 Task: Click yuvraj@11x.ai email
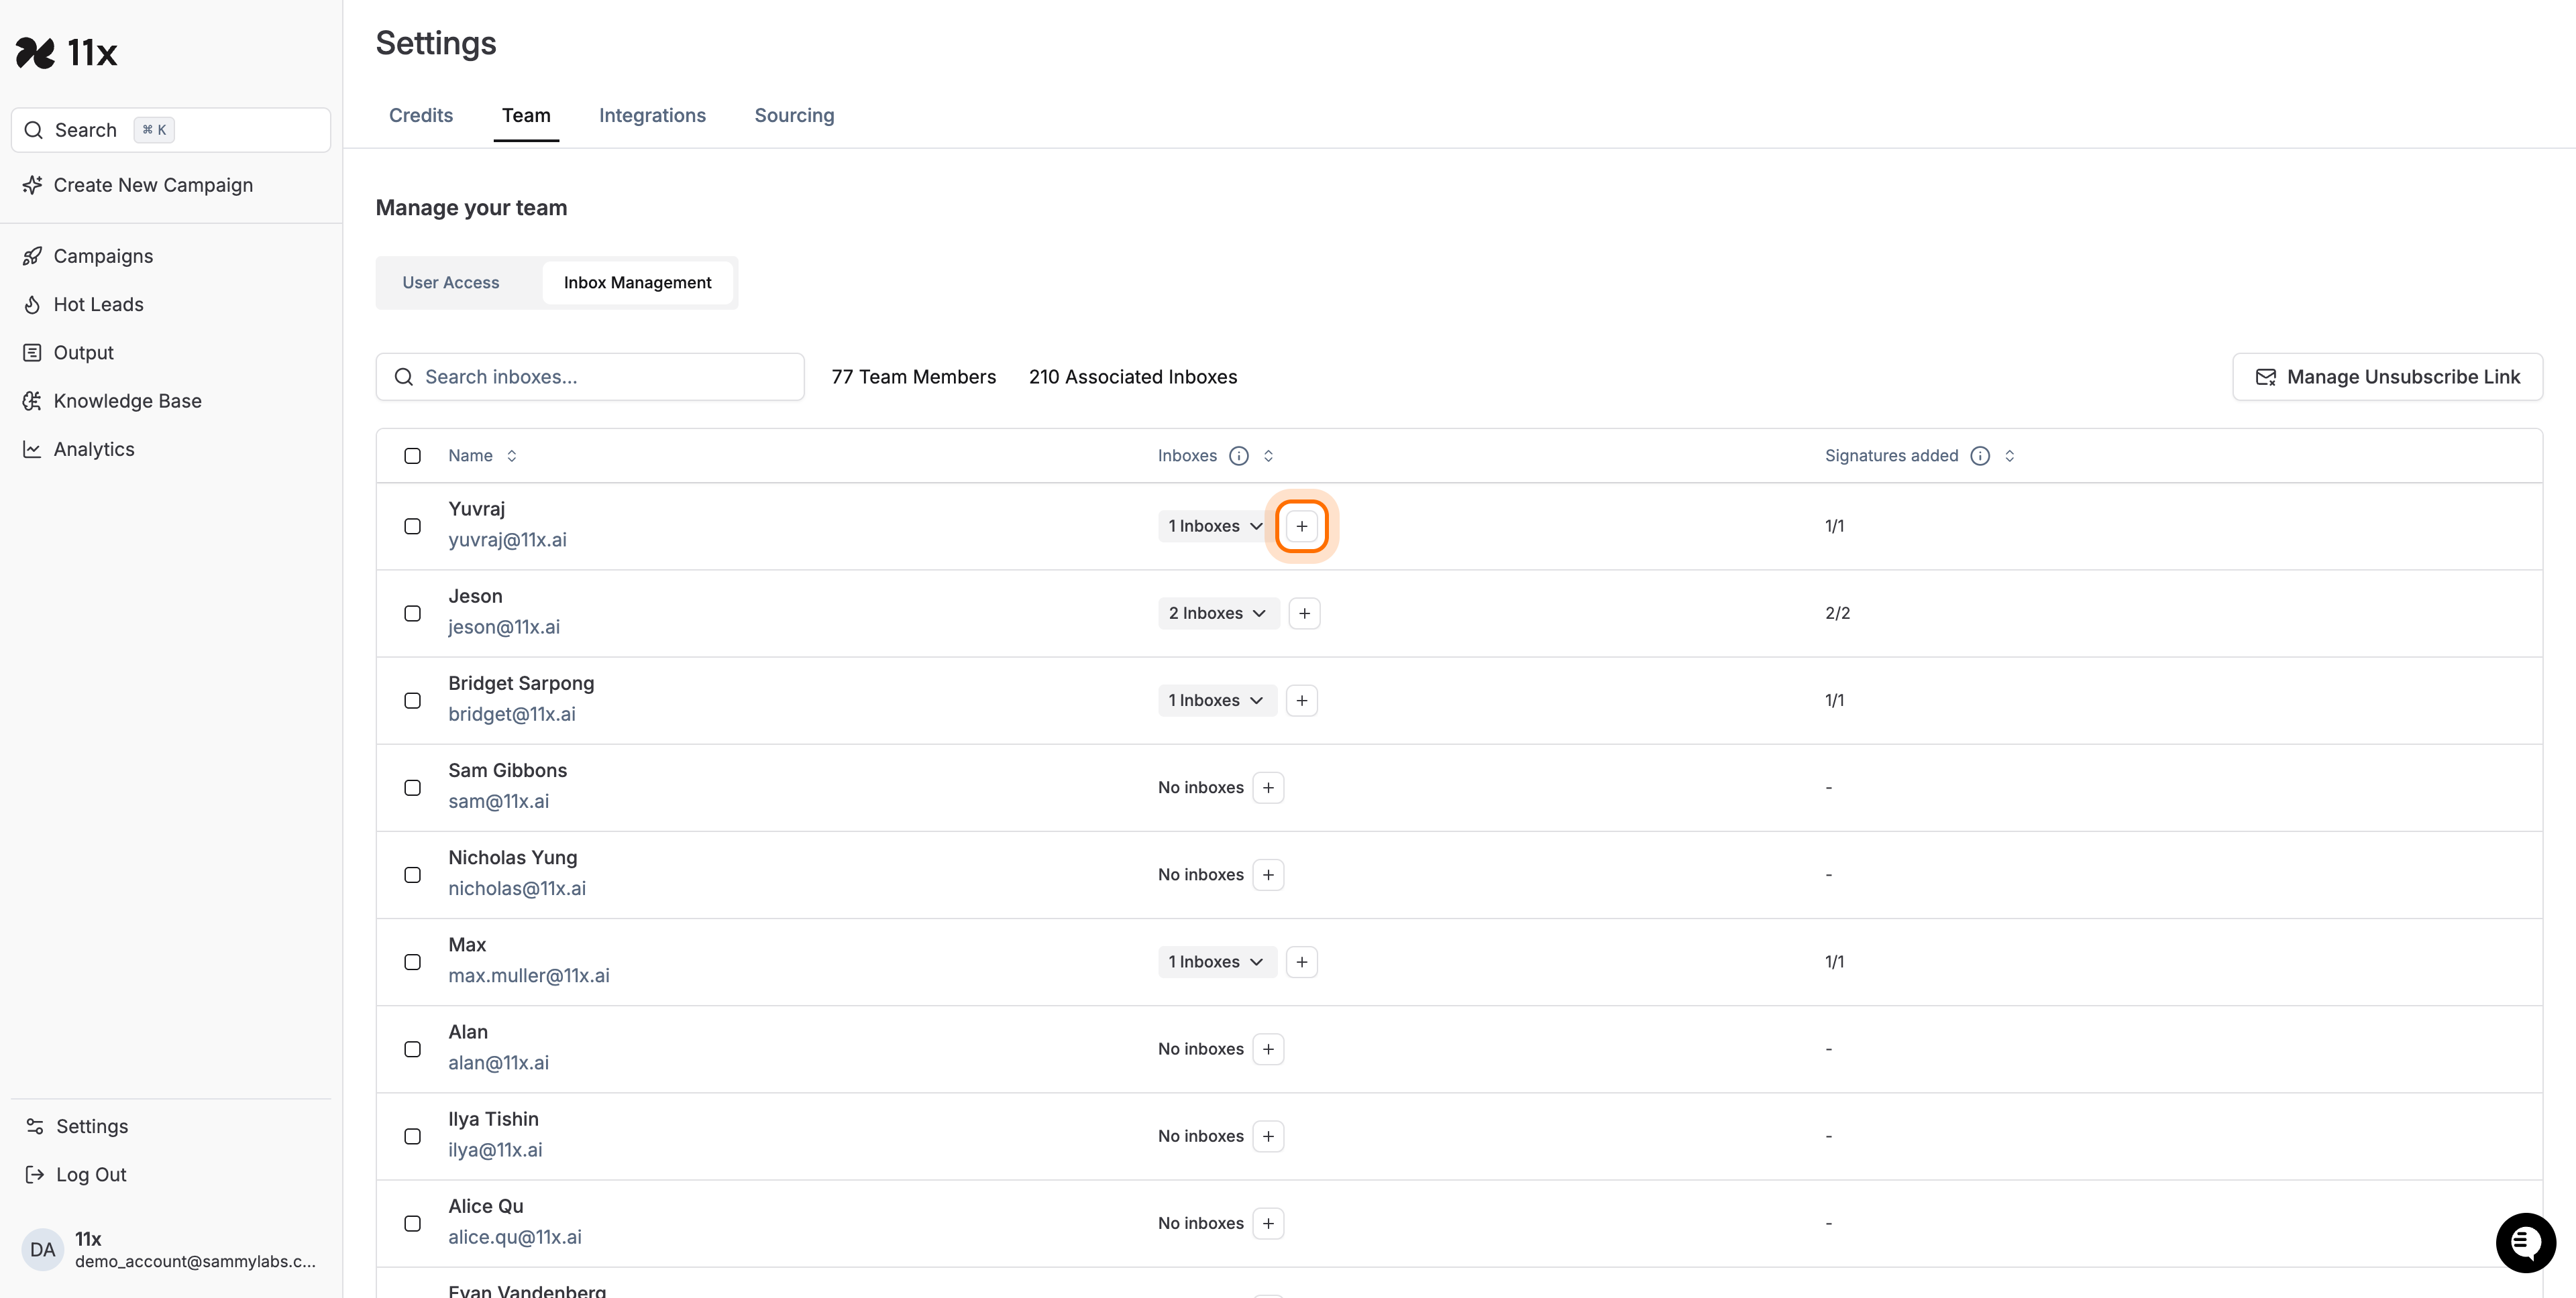tap(507, 540)
